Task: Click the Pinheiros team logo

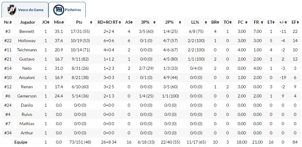Action: tap(58, 10)
